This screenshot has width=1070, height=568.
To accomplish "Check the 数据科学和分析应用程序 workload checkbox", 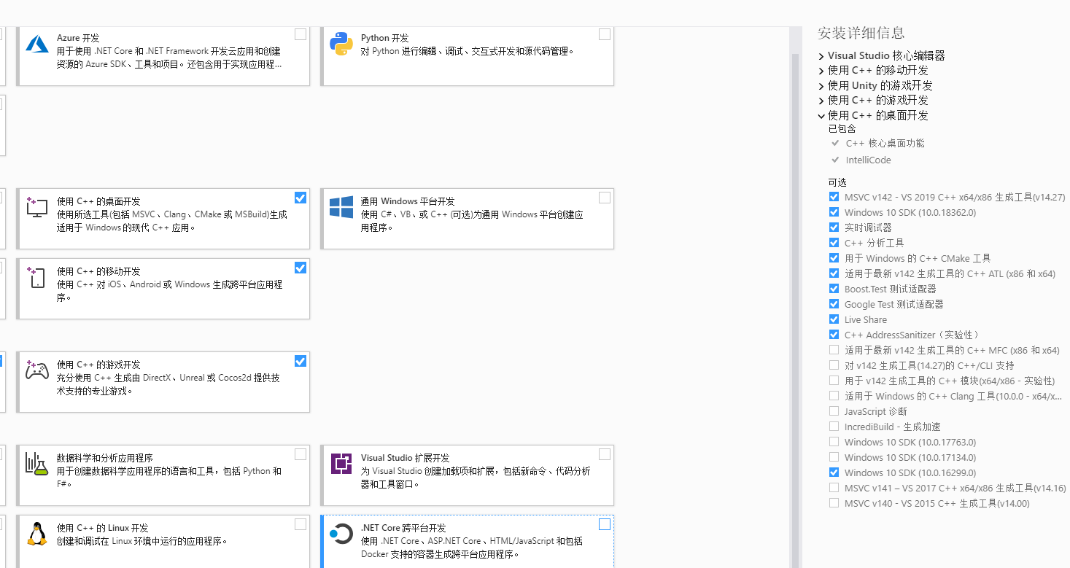I will tap(301, 454).
